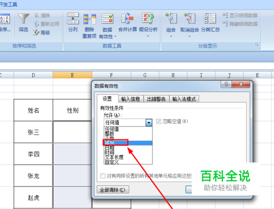274x209 pixels.
Task: Expand the 数据有效性 ribbon dropdown arrow
Action: coord(115,37)
